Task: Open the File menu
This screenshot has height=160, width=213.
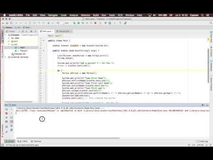Action: 28,15
